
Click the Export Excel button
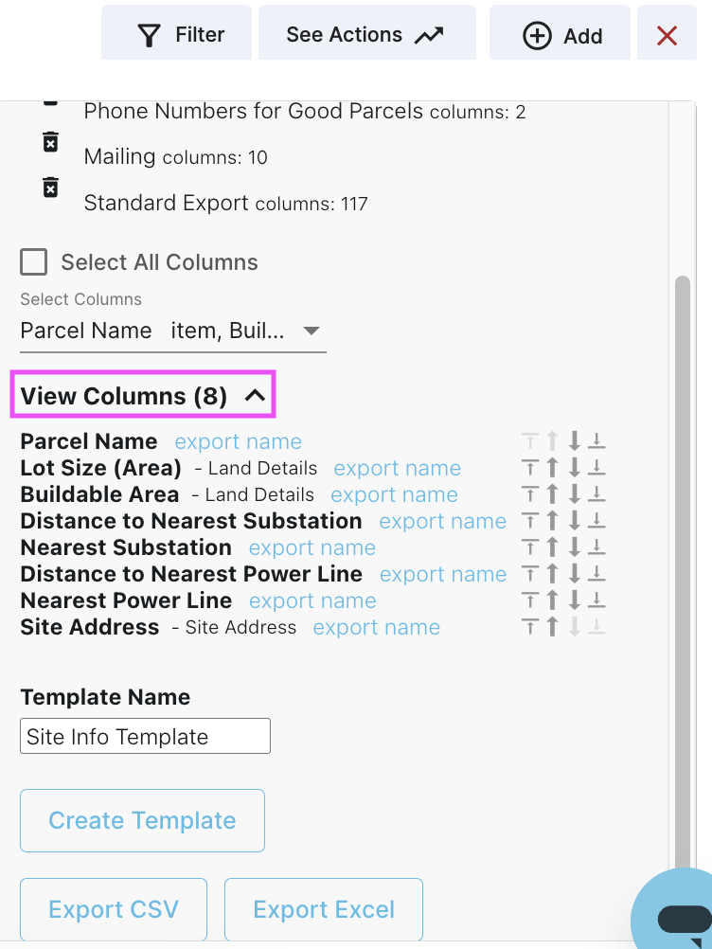[x=323, y=909]
